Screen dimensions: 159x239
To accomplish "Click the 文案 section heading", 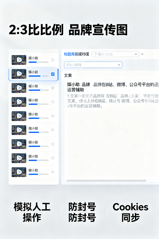I will click(68, 75).
